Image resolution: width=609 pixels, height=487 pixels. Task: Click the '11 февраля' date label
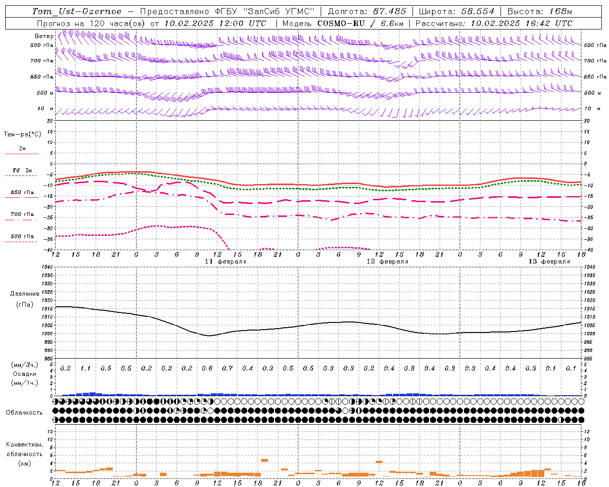point(226,262)
